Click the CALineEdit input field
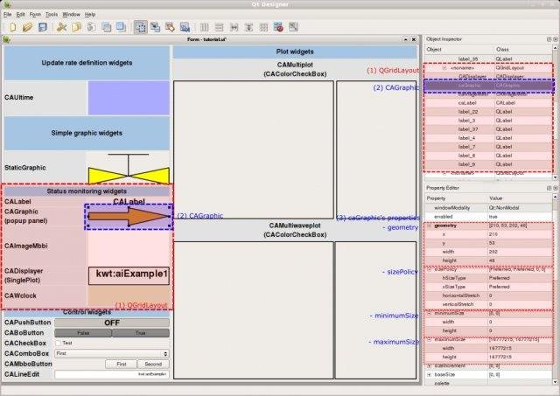This screenshot has width=560, height=396. click(112, 374)
